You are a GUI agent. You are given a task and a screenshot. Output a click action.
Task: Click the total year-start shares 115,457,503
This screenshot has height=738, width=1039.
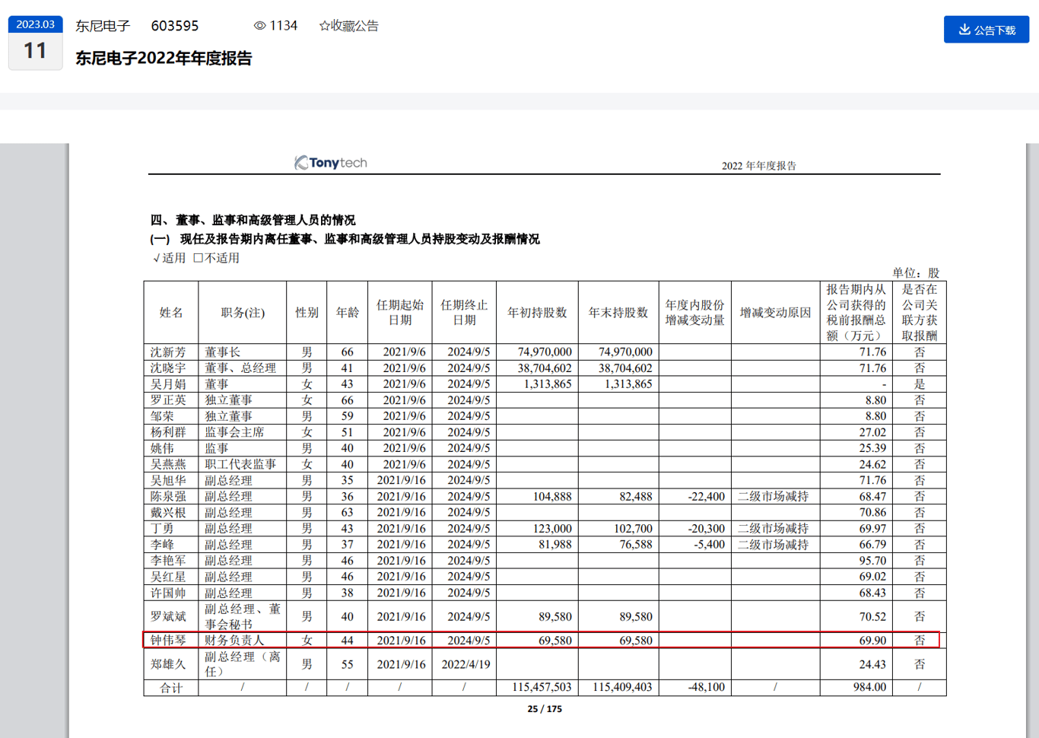[x=542, y=687]
